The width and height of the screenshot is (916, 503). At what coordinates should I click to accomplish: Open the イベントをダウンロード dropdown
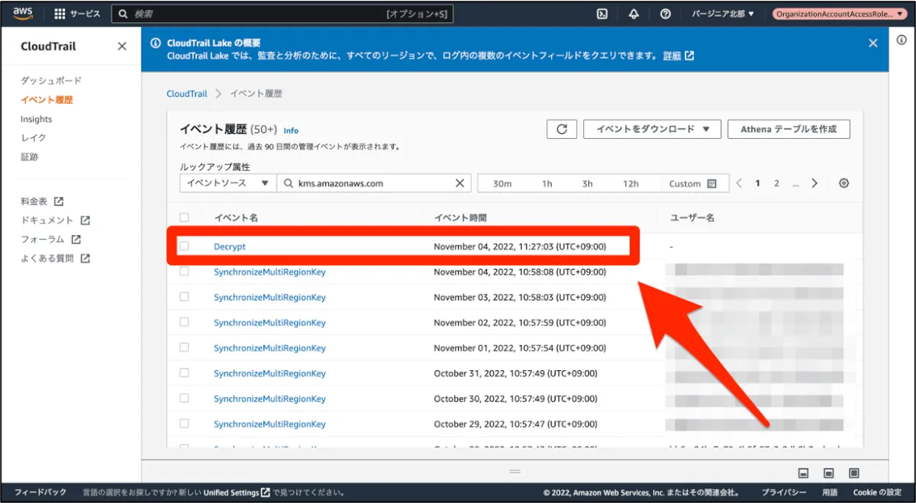tap(652, 129)
